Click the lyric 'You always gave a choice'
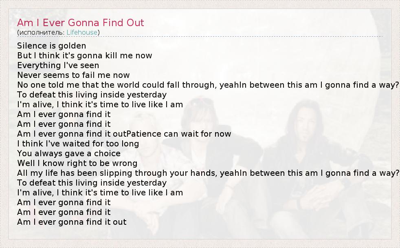 [x=69, y=153]
